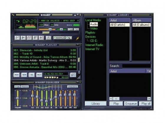The image size is (165, 123).
Task: Click the playlist vertical scrollbar handle
Action: [x=79, y=60]
